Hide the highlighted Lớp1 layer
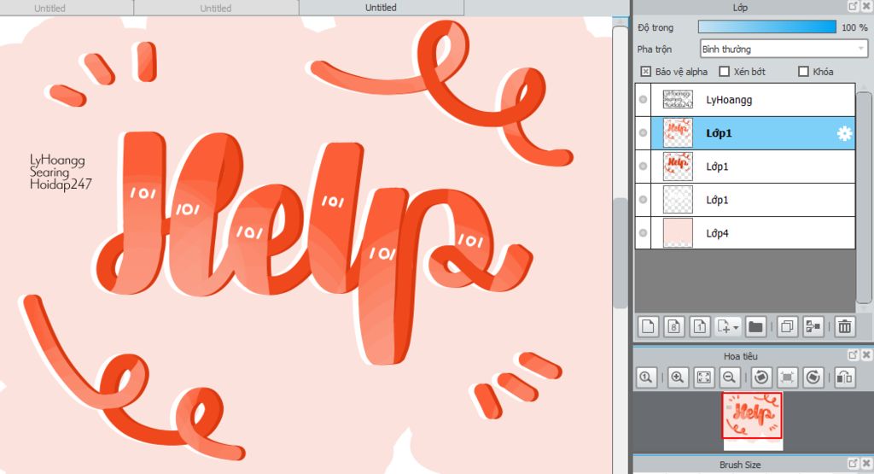This screenshot has width=874, height=474. pos(644,132)
